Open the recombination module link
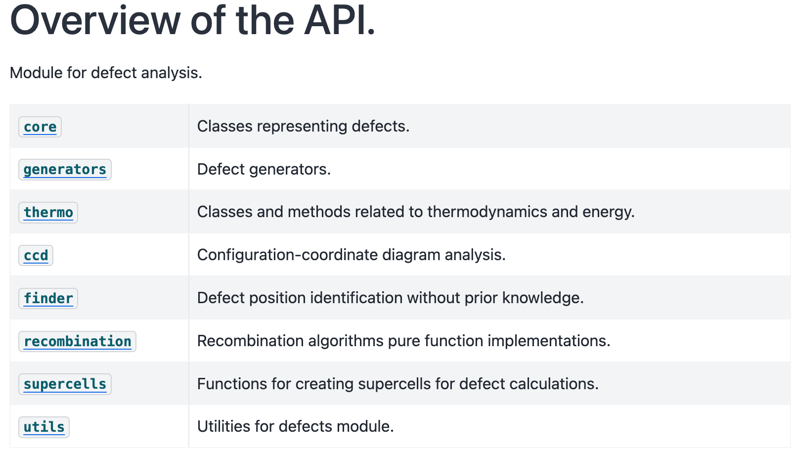 coord(78,342)
